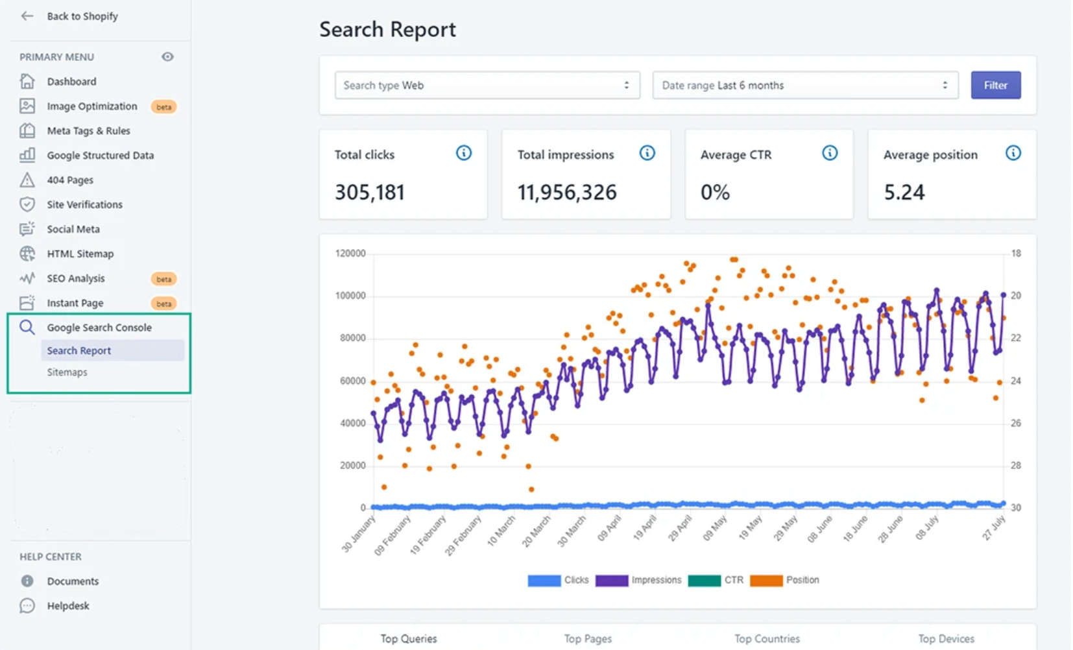This screenshot has height=650, width=1073.
Task: Click the Back to Shopify arrow icon
Action: (x=27, y=16)
